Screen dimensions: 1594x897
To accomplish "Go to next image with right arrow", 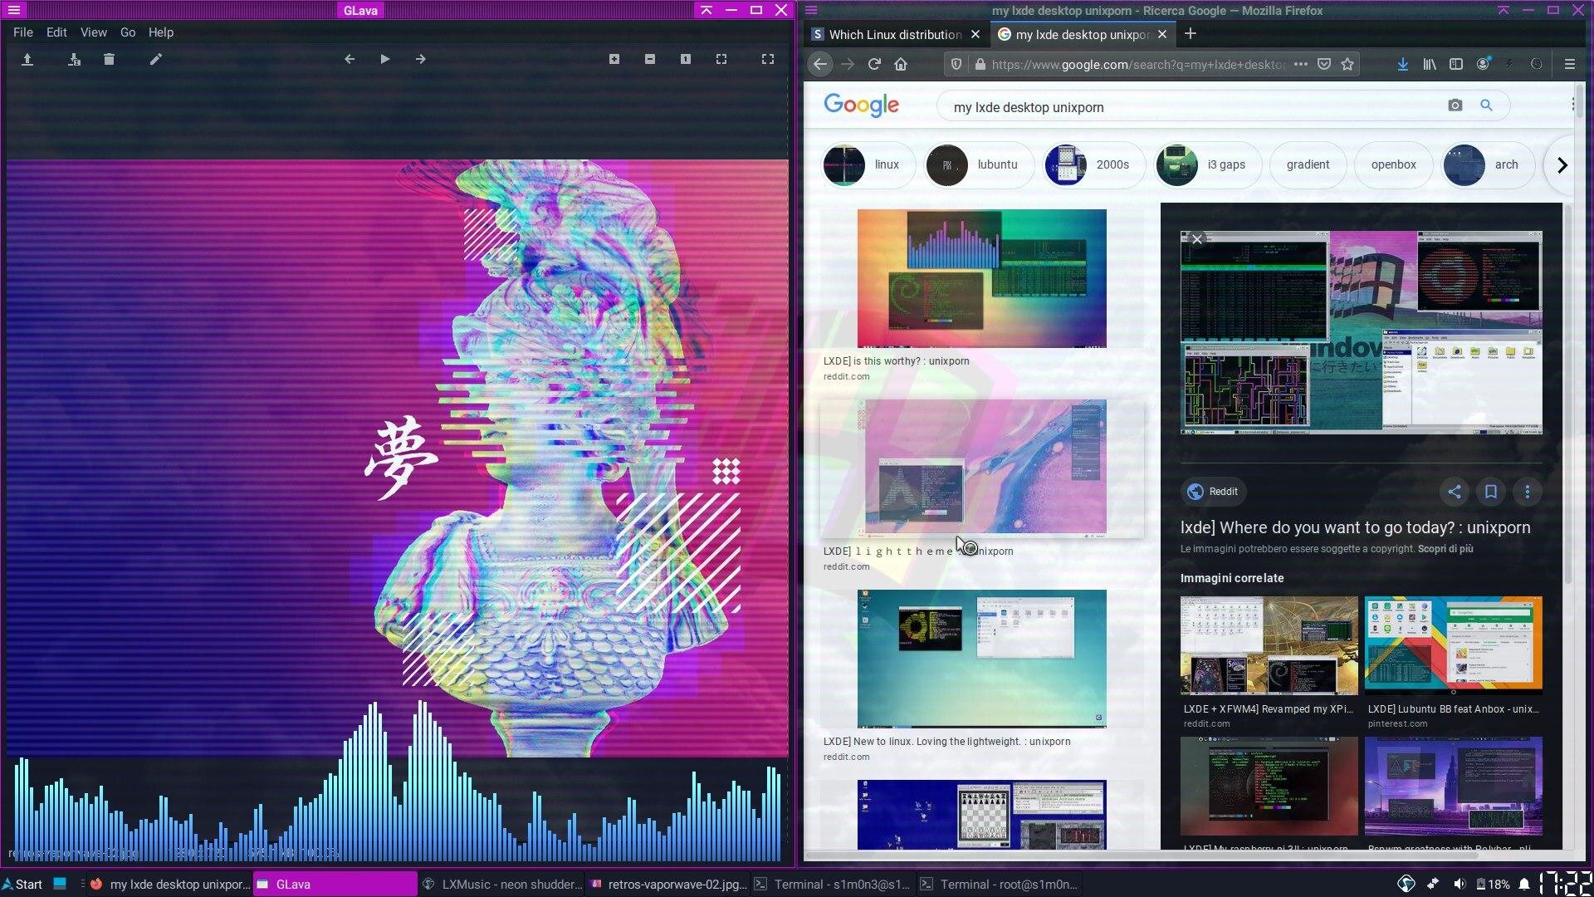I will pos(420,59).
